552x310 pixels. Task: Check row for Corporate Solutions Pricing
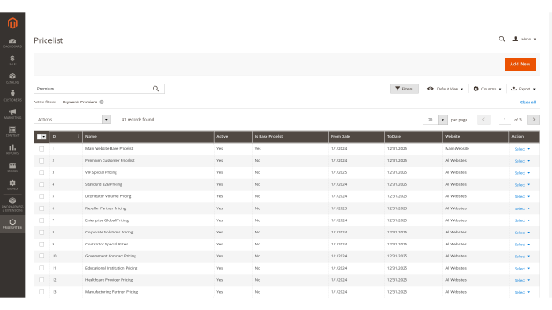[41, 232]
